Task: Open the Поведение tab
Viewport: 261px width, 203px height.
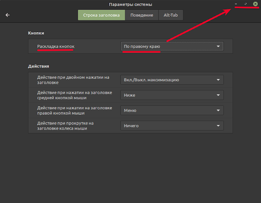Action: tap(142, 15)
